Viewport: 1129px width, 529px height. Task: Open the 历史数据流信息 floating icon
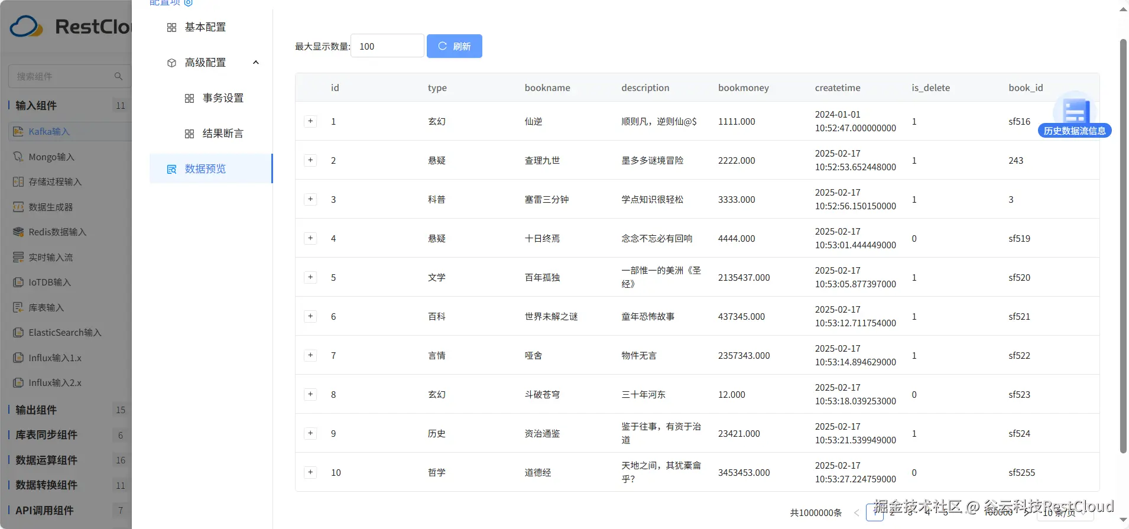(1075, 112)
